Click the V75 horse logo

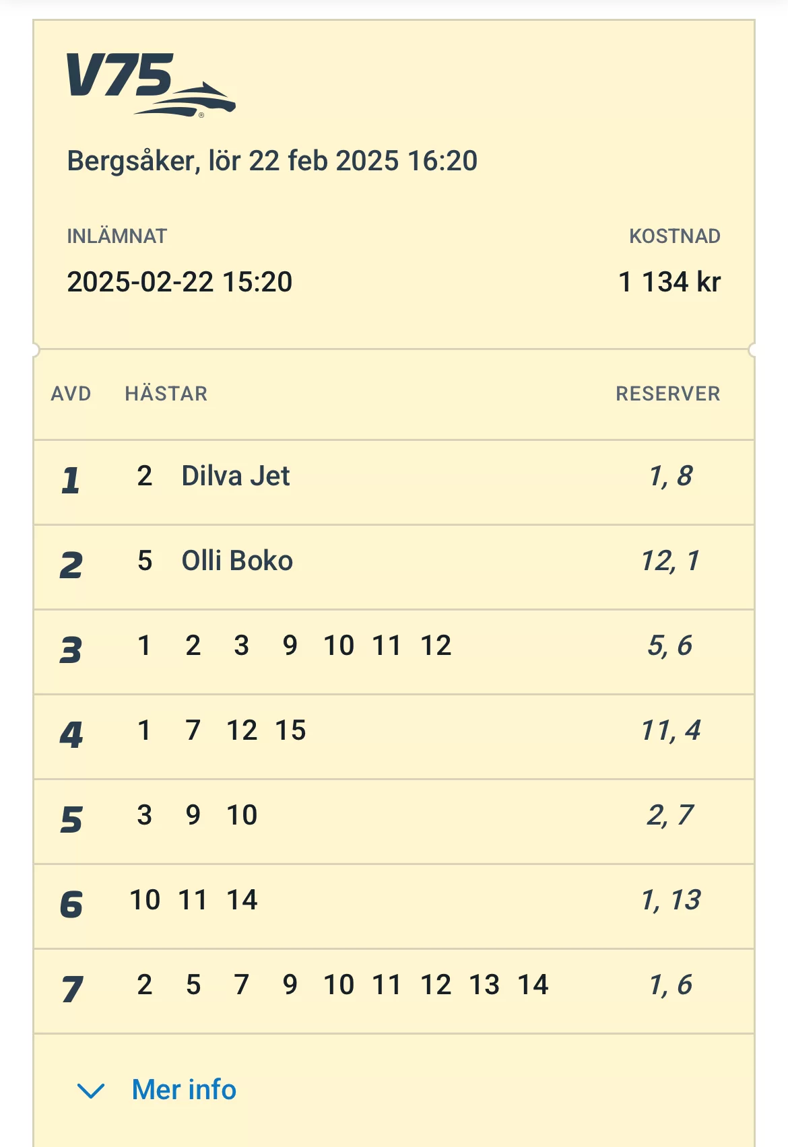150,84
